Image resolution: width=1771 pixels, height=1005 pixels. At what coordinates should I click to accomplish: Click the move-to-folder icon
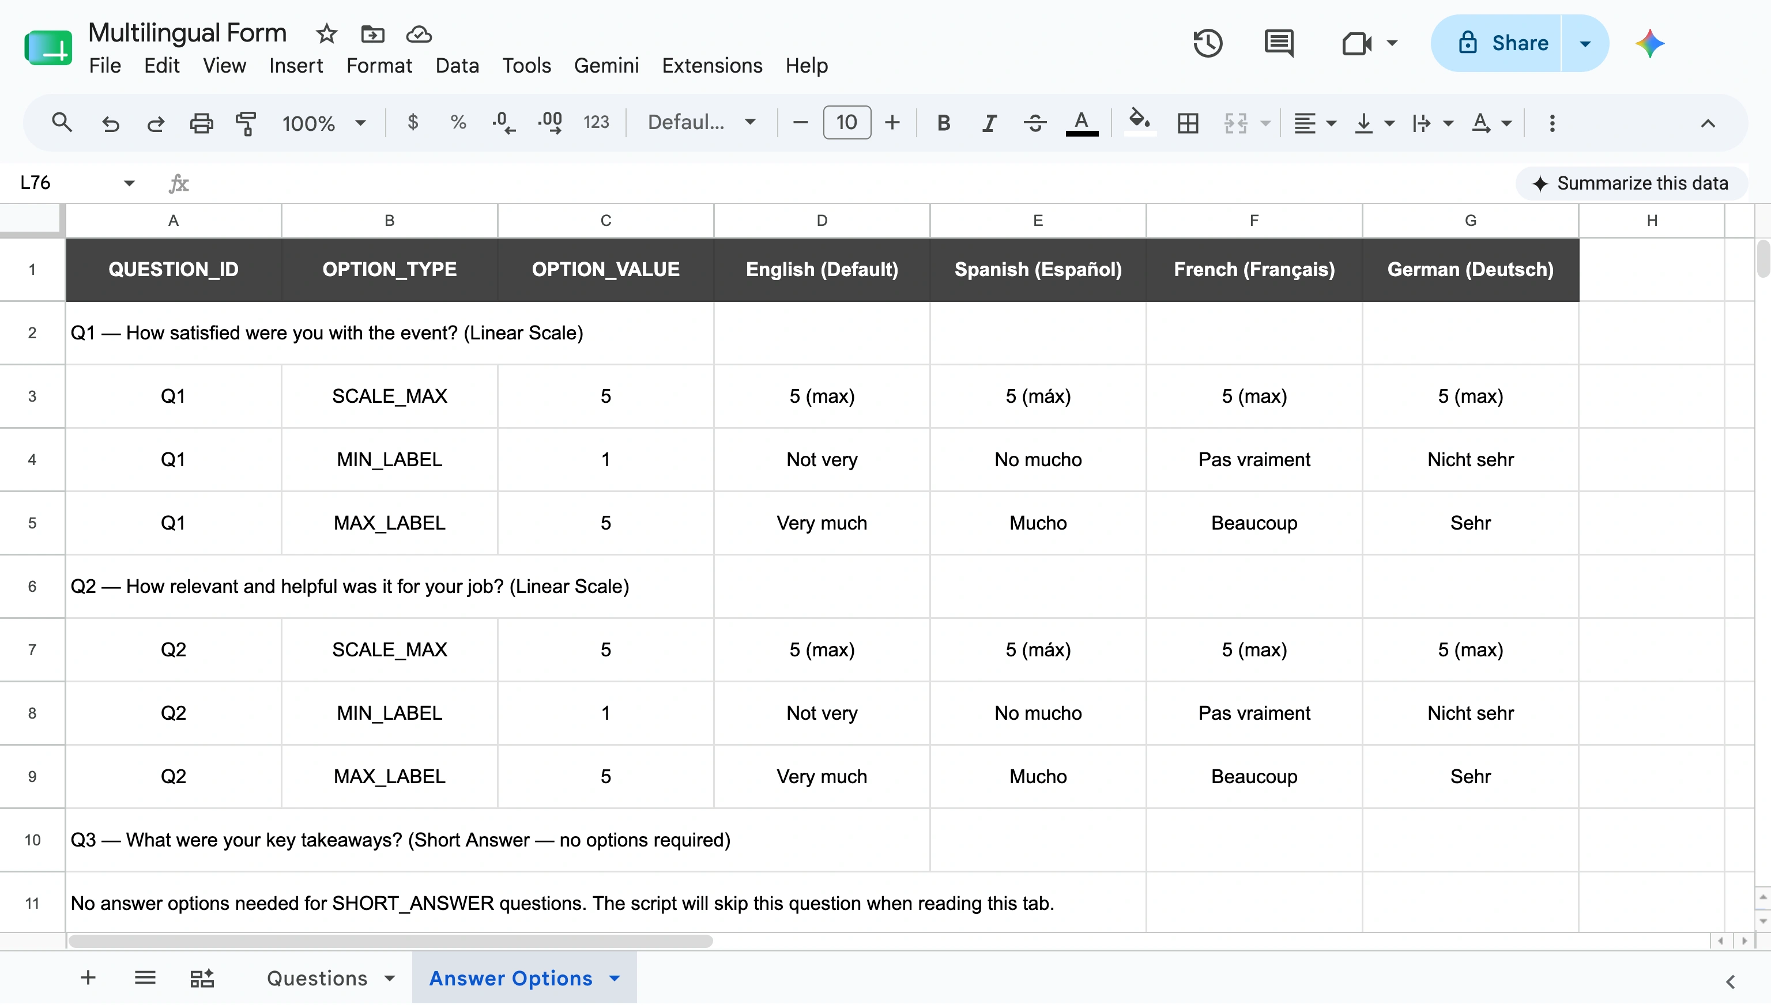click(x=372, y=33)
